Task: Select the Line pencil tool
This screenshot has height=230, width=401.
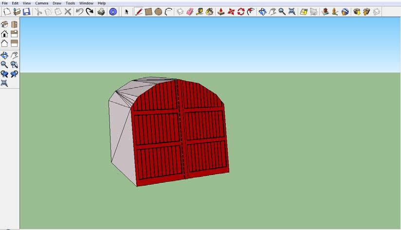Action: click(x=139, y=12)
